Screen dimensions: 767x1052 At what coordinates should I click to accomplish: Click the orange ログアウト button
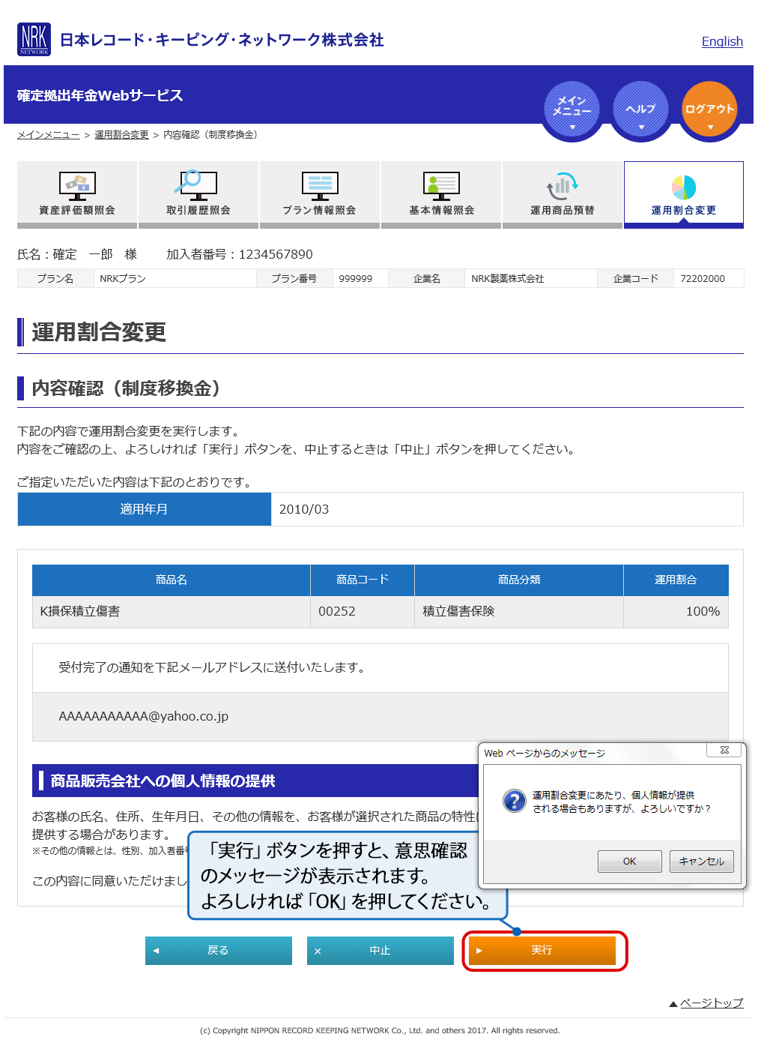click(709, 110)
